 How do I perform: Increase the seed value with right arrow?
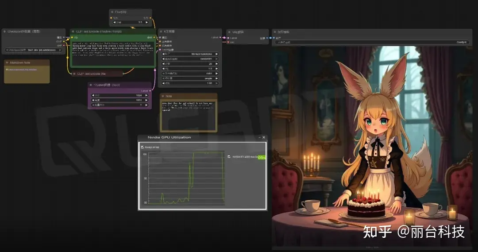coord(216,54)
